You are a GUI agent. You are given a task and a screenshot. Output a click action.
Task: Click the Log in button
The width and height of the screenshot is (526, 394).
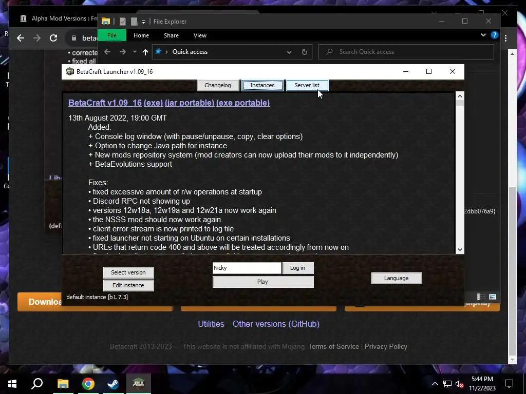pyautogui.click(x=297, y=268)
